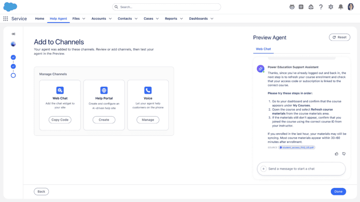360x202 pixels.
Task: Click the Voice phone icon
Action: pyautogui.click(x=148, y=90)
